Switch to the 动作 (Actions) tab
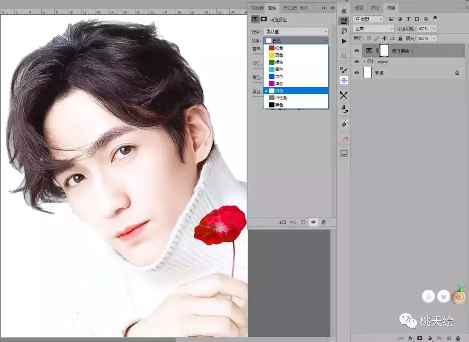This screenshot has height=342, width=469. [304, 8]
